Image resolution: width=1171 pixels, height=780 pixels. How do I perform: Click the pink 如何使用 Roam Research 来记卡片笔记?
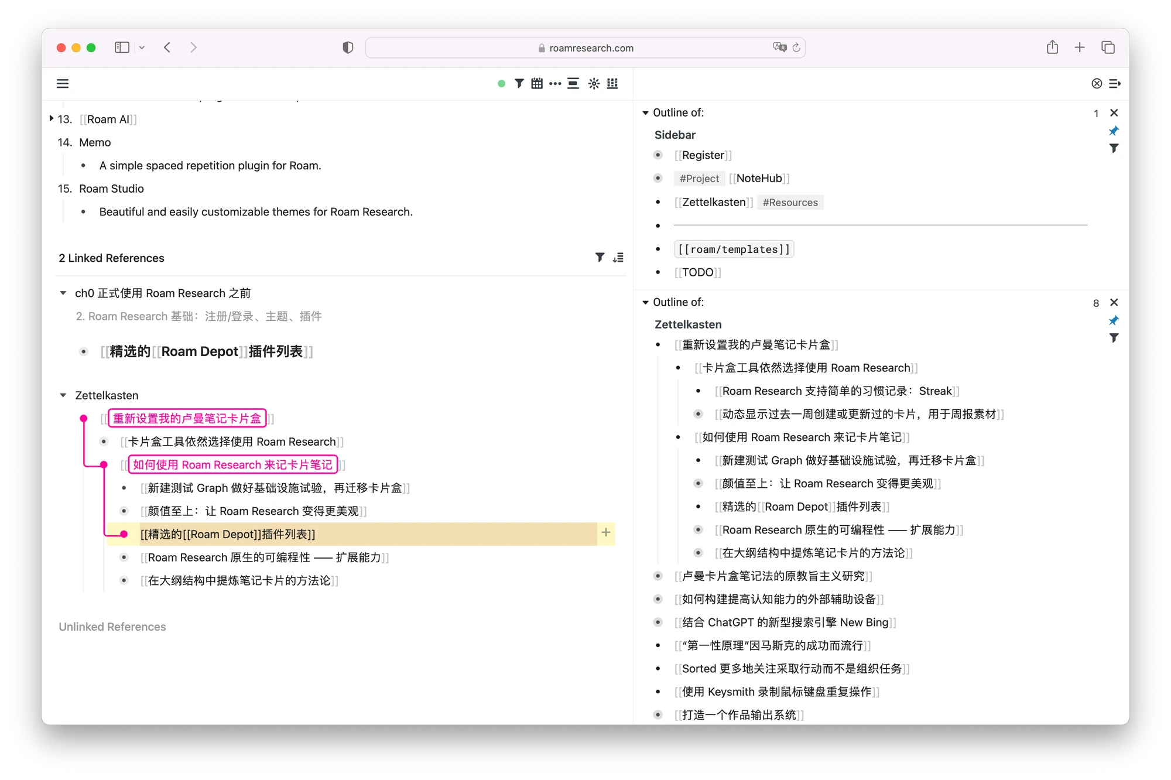[232, 464]
